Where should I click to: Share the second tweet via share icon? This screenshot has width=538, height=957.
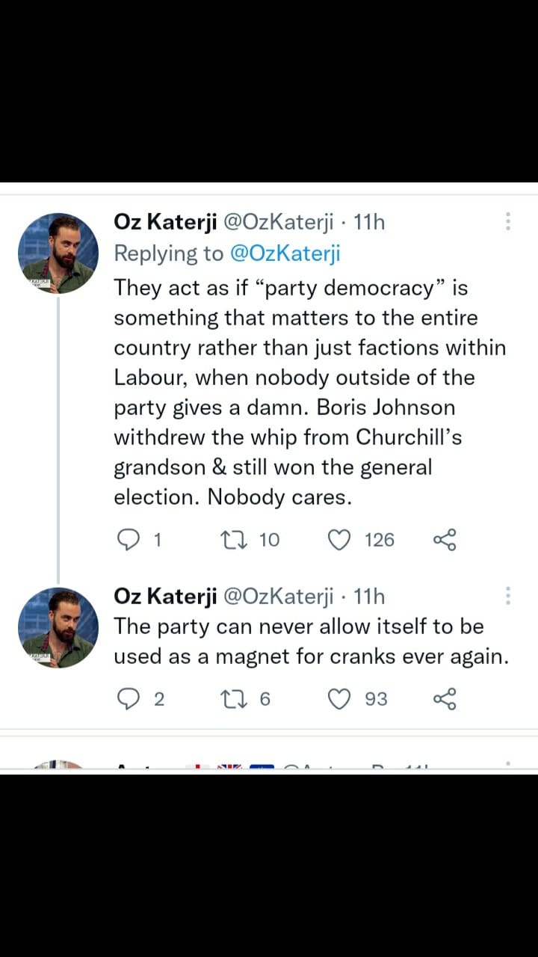coord(445,698)
